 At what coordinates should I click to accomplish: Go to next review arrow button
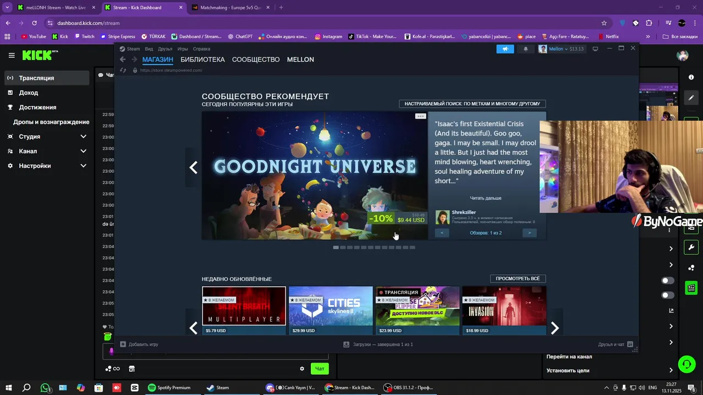(529, 233)
